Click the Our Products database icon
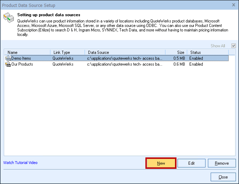Screen dimensions: 239x184 (8, 64)
